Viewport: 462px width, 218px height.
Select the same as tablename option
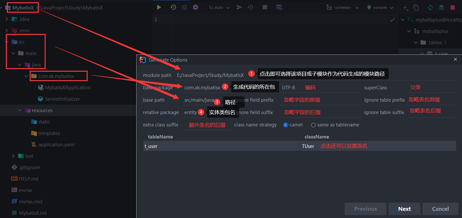(x=313, y=125)
